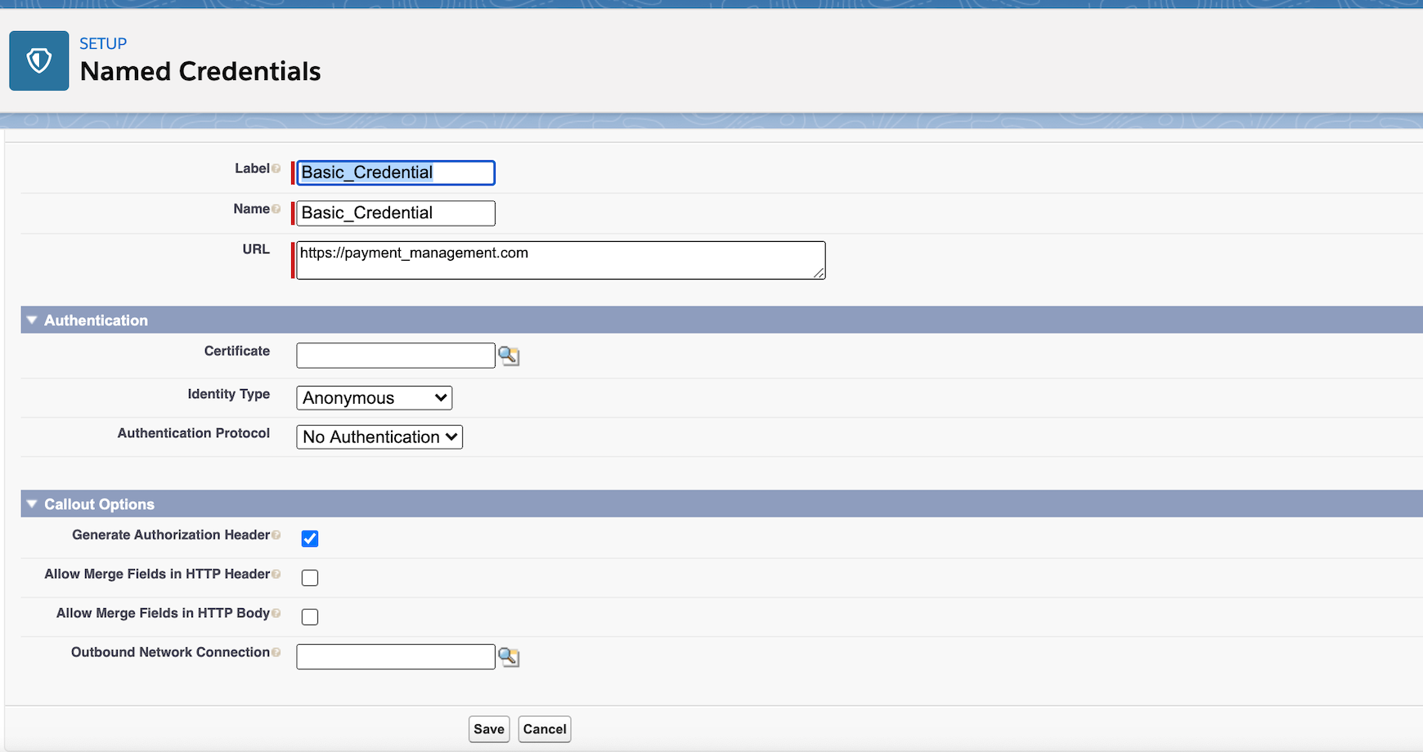Open the Authentication Protocol dropdown
This screenshot has width=1423, height=752.
pyautogui.click(x=379, y=437)
